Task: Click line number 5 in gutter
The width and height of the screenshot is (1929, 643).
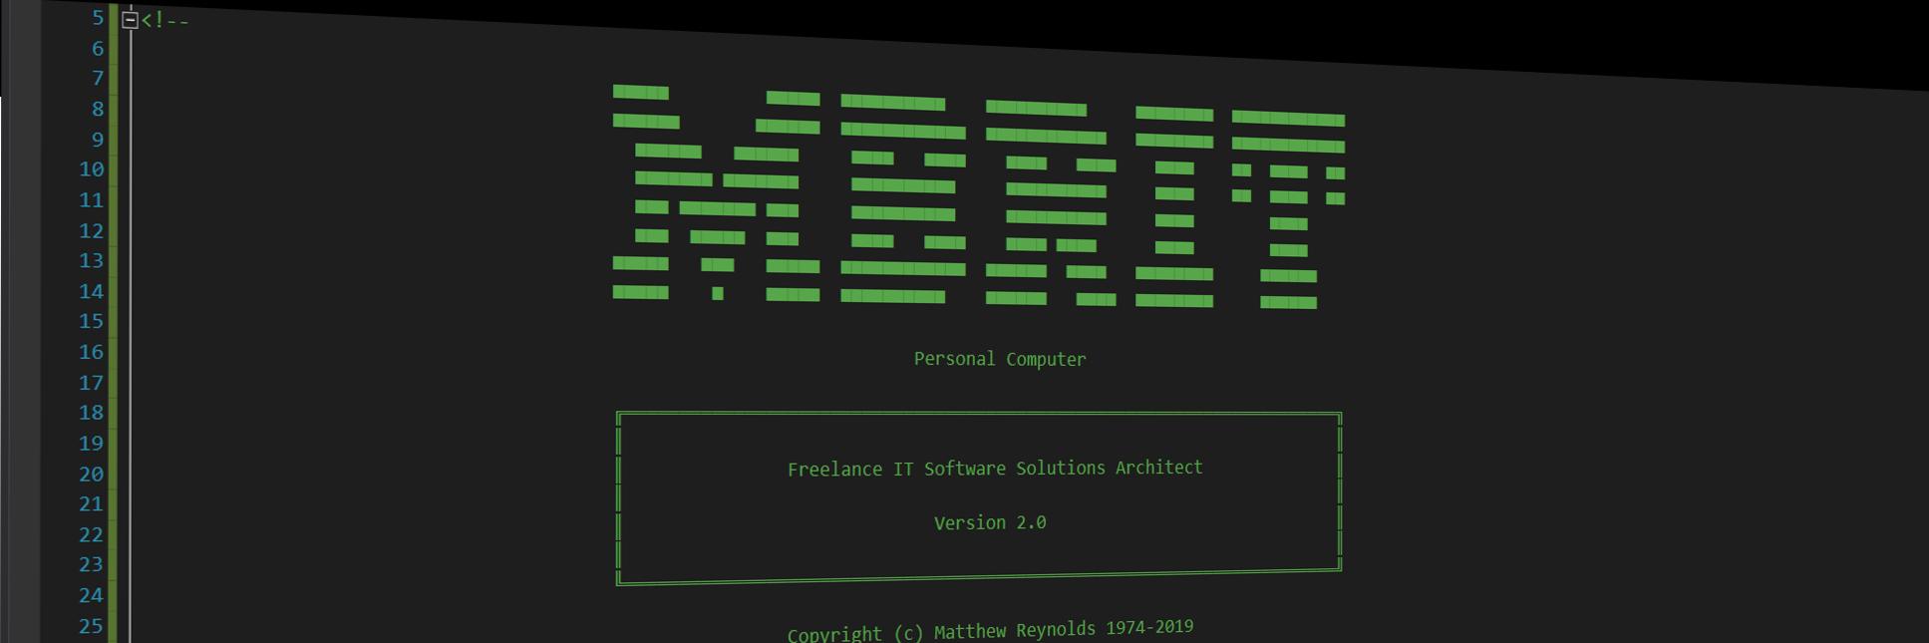Action: coord(98,18)
